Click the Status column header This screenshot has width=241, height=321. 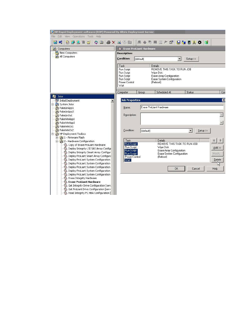click(203, 92)
